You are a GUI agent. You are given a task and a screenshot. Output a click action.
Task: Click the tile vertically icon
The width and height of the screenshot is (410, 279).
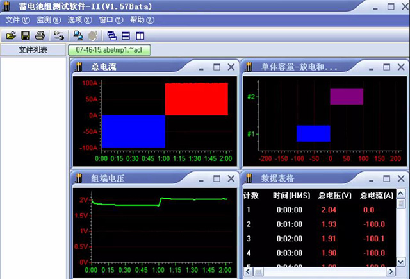140,35
